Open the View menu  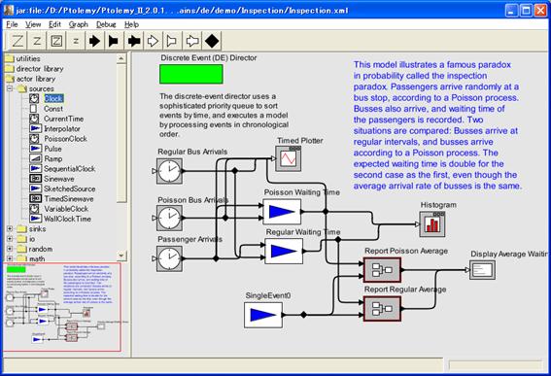tap(33, 24)
